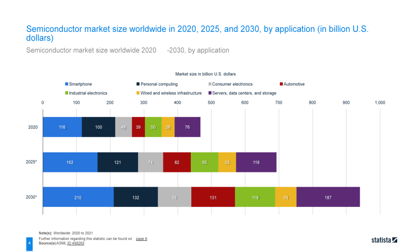Click the 'Industrial electronics' legend label
This screenshot has height=252, width=417.
(x=88, y=93)
